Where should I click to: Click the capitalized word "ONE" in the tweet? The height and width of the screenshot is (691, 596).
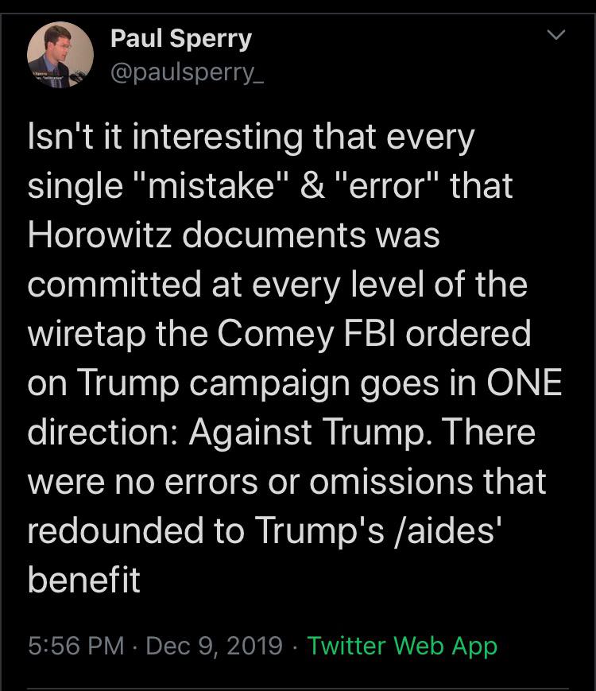point(524,382)
